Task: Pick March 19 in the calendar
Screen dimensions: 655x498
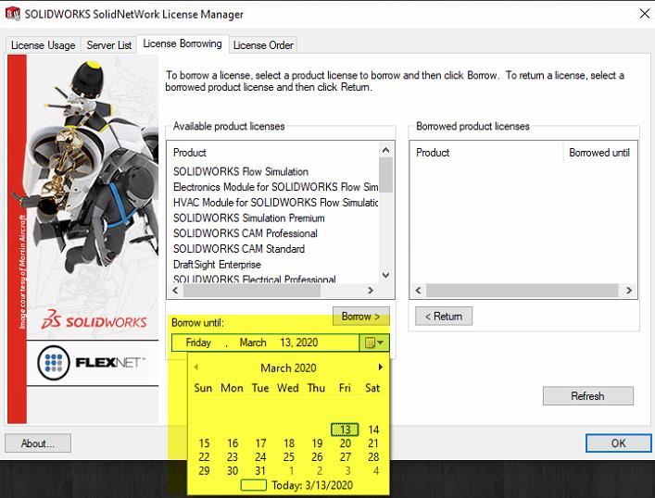Action: (317, 443)
